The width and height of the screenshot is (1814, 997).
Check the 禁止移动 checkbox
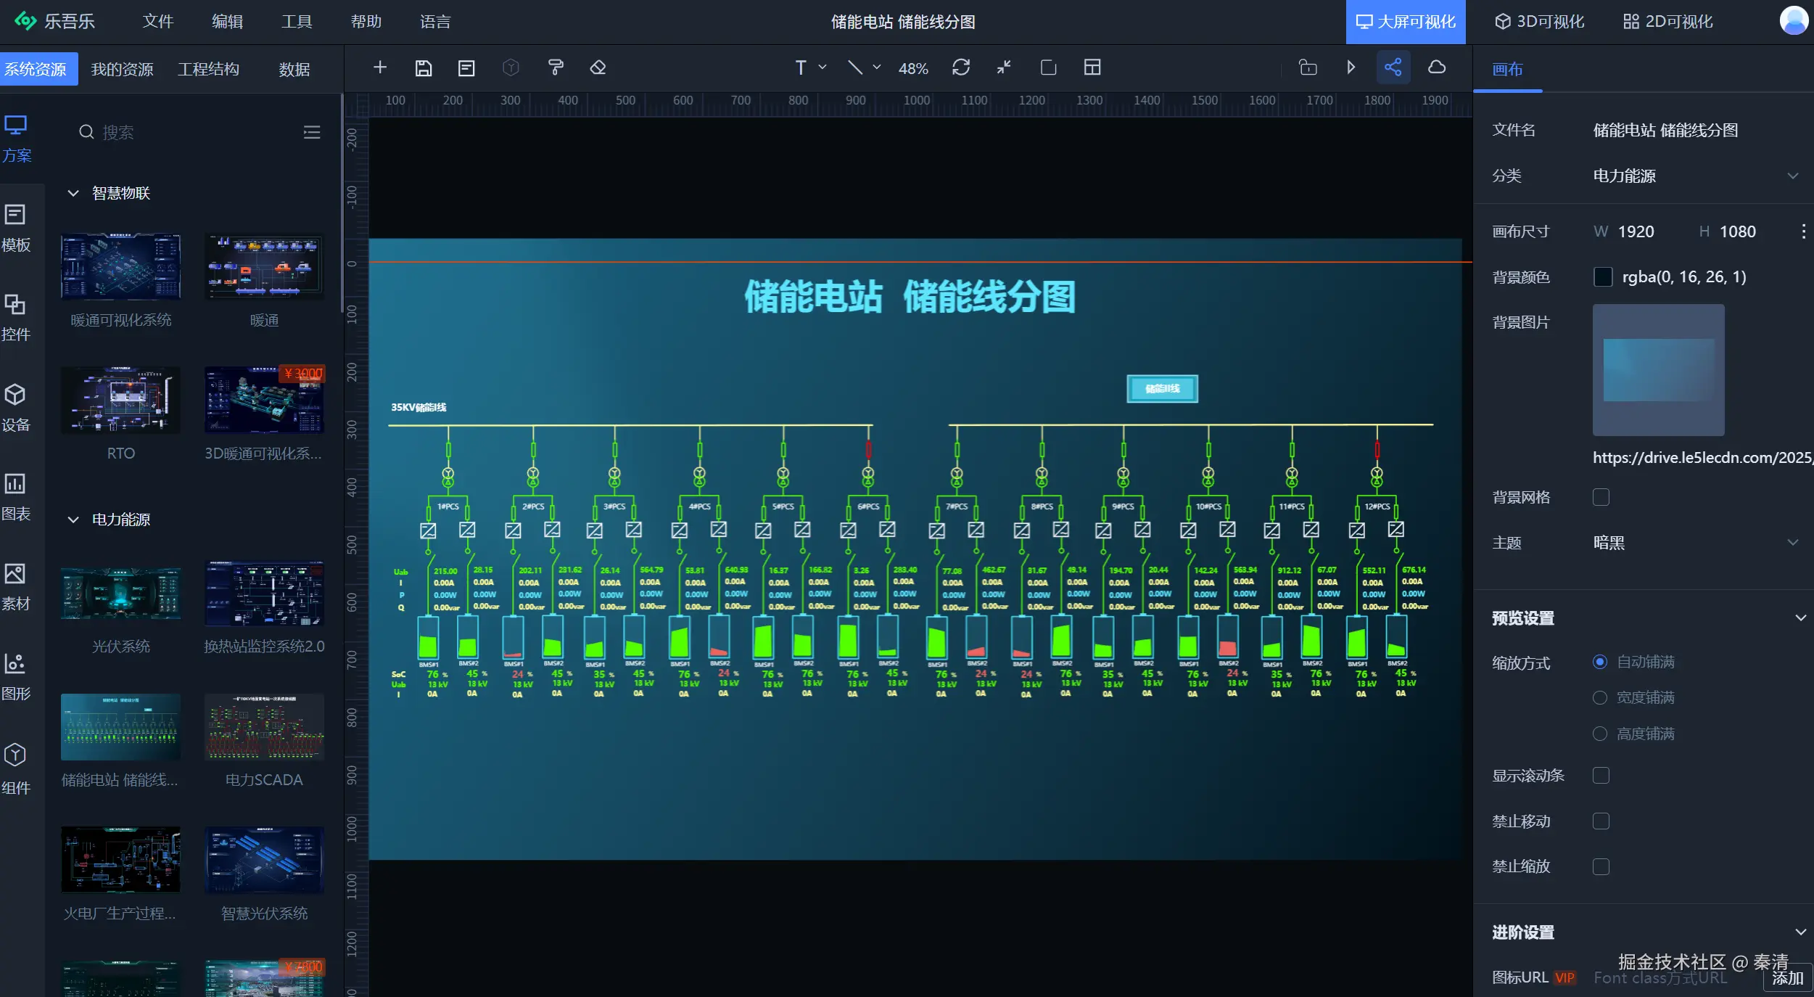tap(1601, 821)
